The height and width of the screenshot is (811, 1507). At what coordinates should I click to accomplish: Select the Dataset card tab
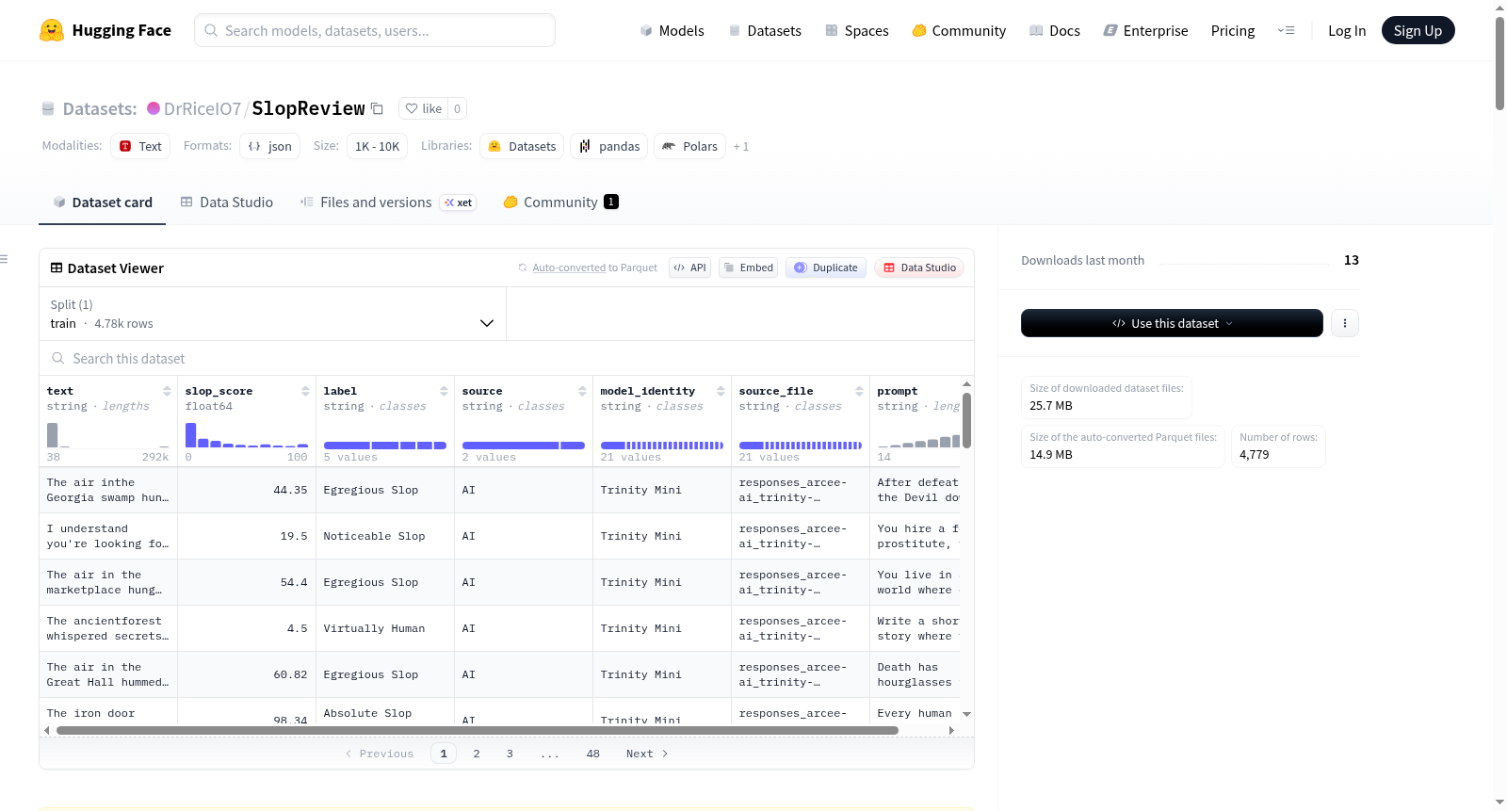click(x=102, y=203)
